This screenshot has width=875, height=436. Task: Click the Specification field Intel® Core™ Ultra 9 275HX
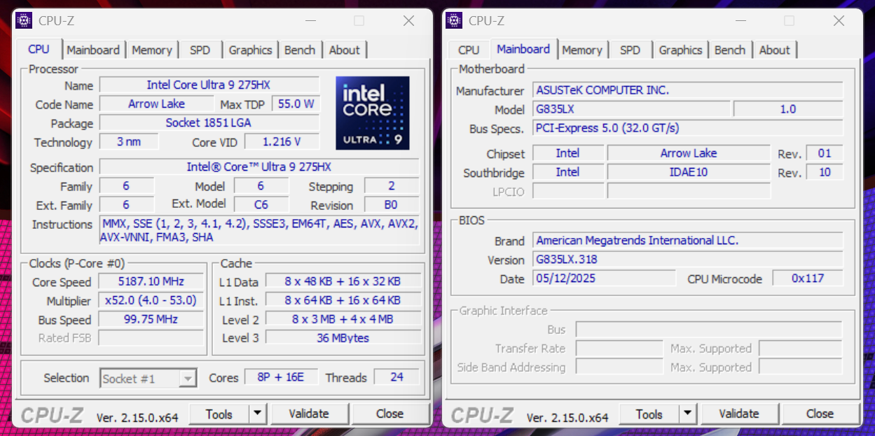[259, 167]
